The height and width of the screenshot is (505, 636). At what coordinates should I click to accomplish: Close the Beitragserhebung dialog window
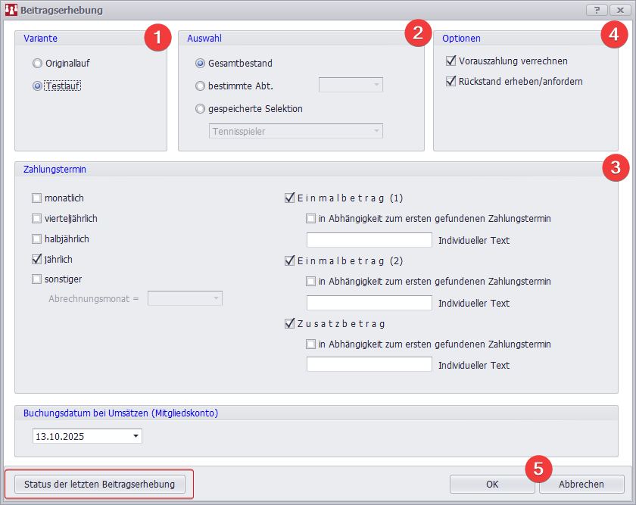click(x=616, y=11)
